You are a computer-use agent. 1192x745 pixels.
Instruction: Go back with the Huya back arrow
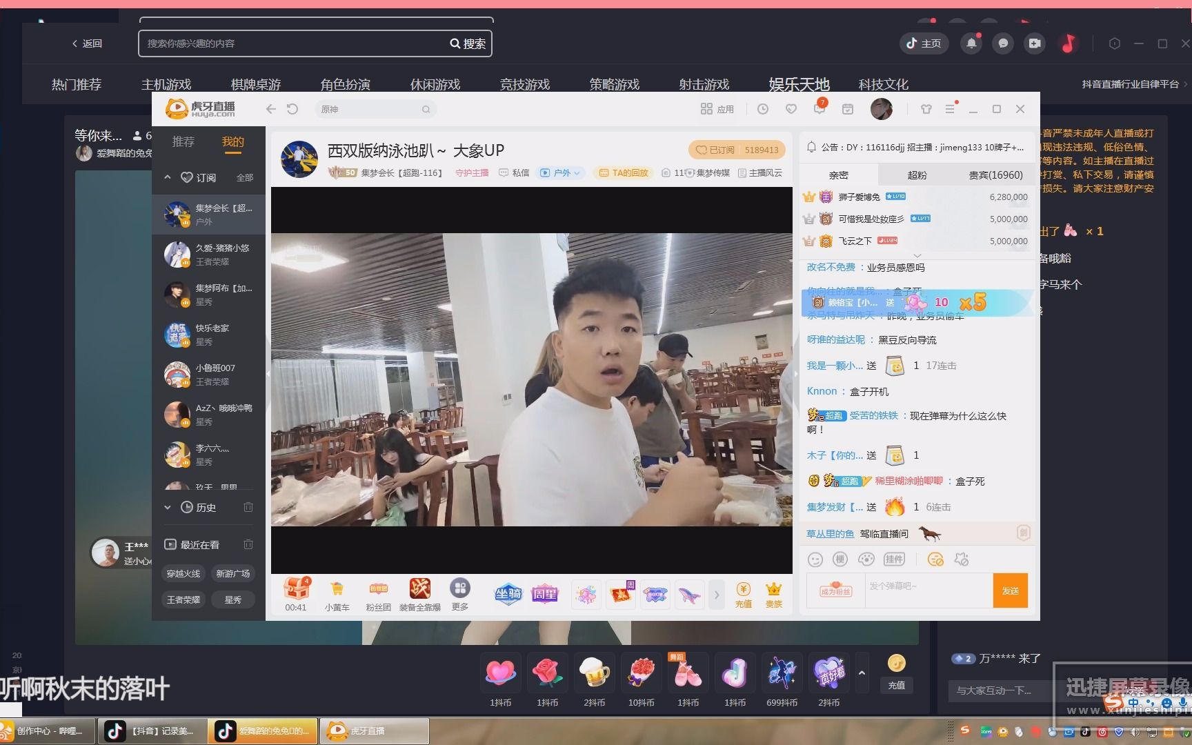point(271,109)
